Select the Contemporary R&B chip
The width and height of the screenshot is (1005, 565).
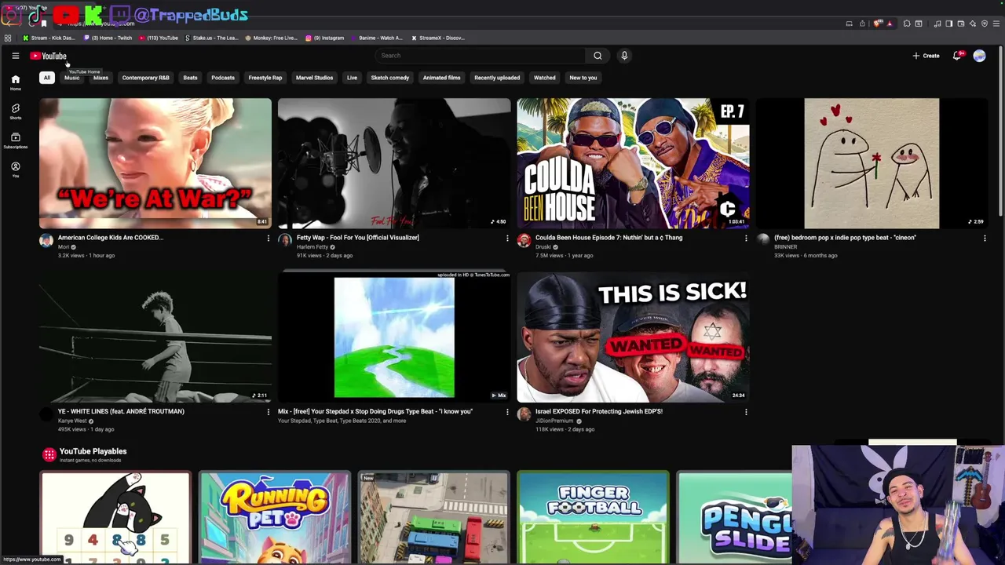145,78
